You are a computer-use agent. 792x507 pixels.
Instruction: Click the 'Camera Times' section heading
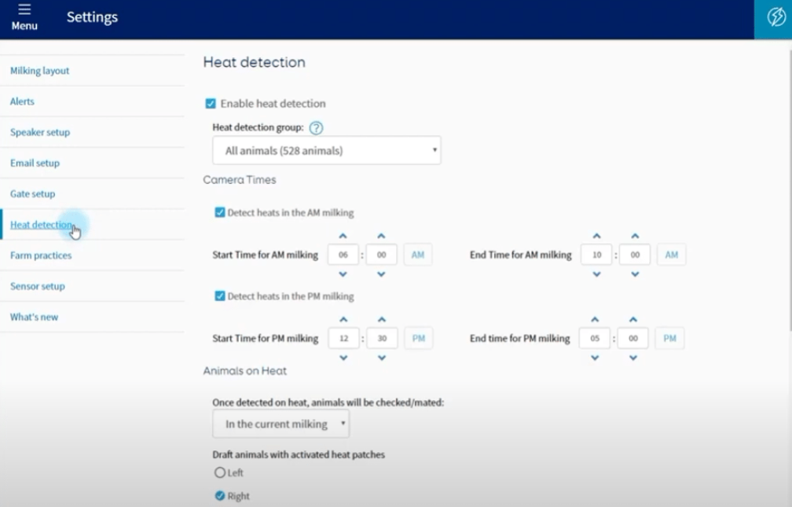(x=240, y=180)
